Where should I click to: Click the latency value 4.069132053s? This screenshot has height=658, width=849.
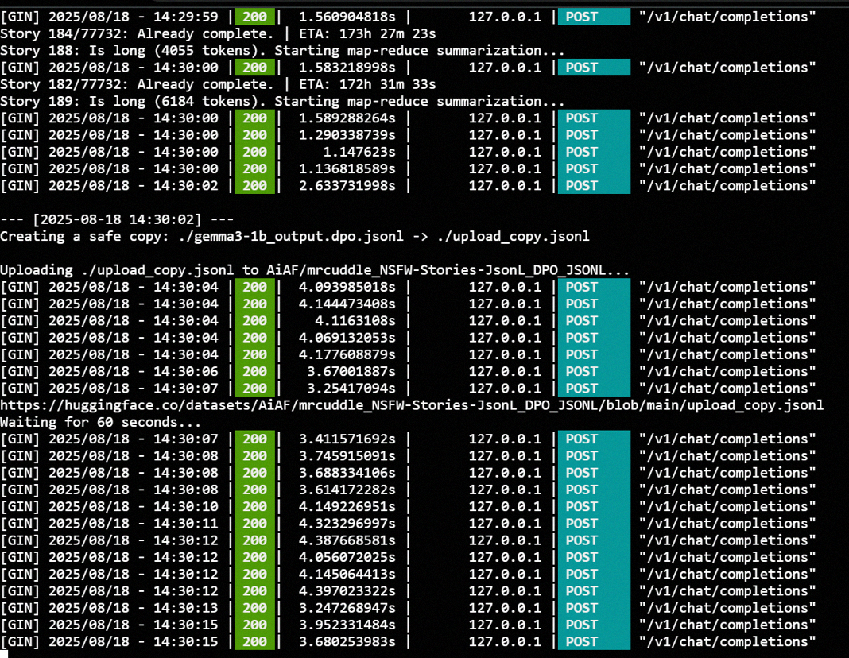point(347,338)
